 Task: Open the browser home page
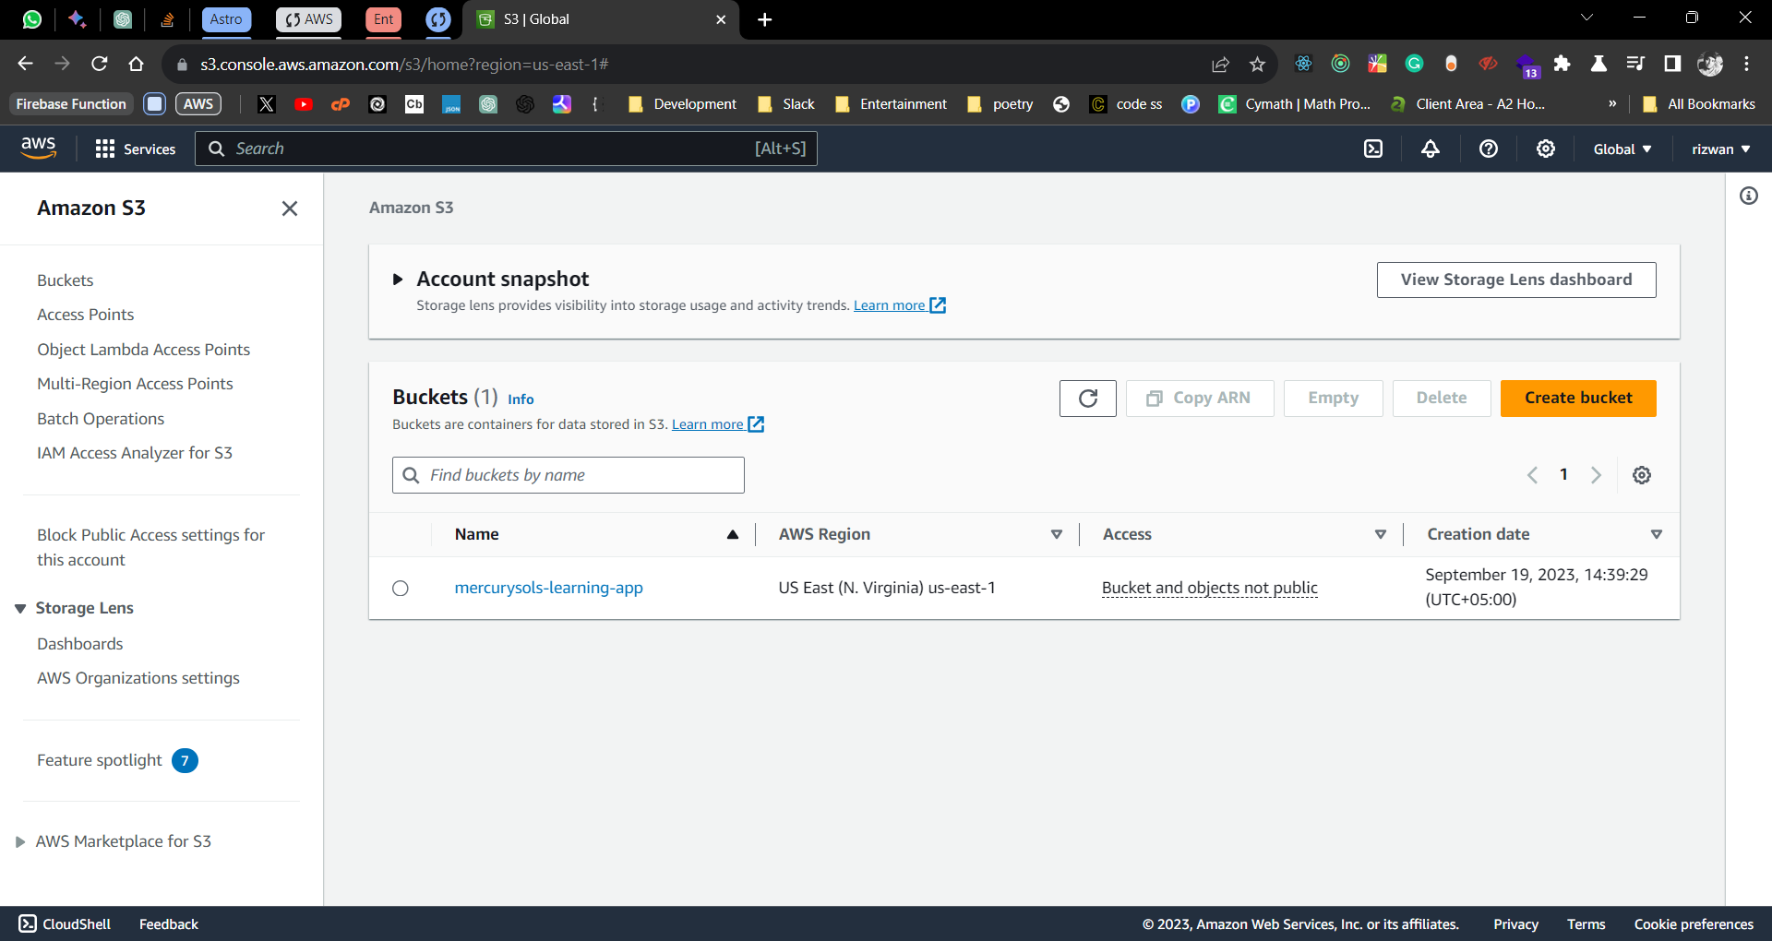pyautogui.click(x=137, y=64)
